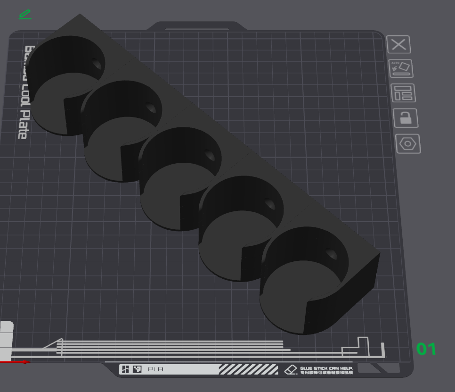Auto-orient objects on this plate

click(x=401, y=68)
